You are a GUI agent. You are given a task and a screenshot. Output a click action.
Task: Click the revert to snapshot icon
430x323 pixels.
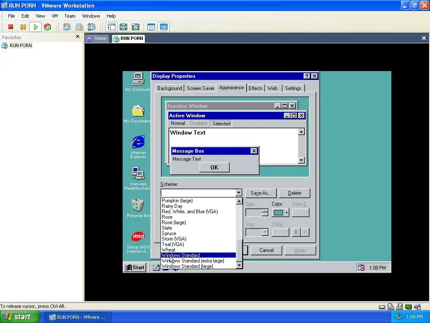pos(79,27)
